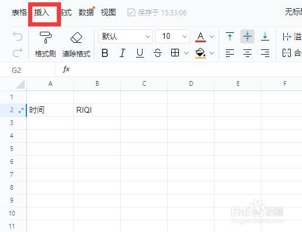Apply the fill color bucket
The width and height of the screenshot is (302, 232).
click(201, 53)
